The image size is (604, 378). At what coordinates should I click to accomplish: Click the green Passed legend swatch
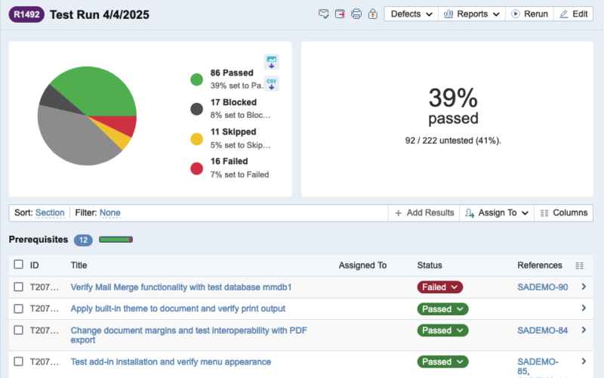[197, 79]
